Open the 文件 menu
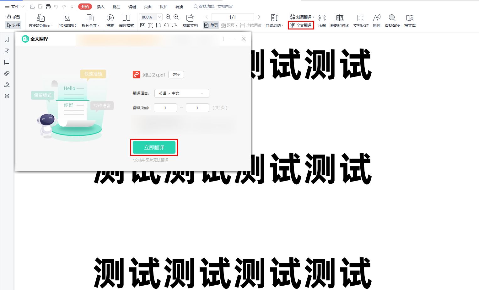The height and width of the screenshot is (290, 479). (x=13, y=6)
